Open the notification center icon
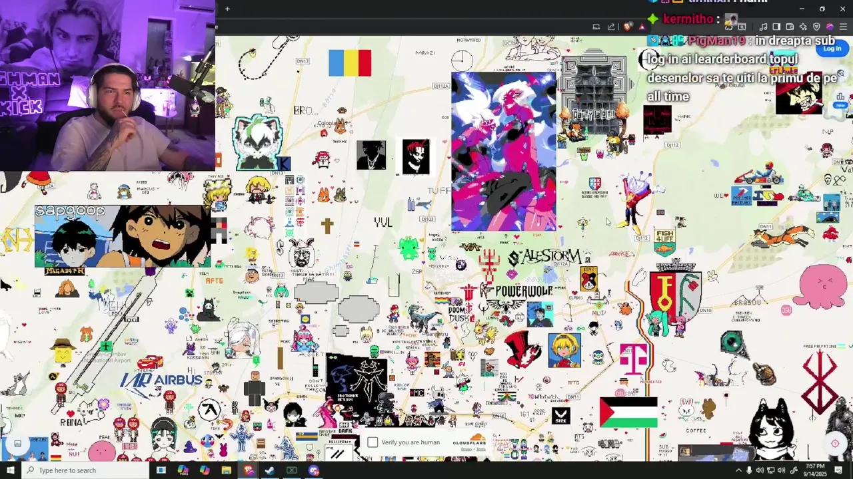Screen dimensions: 853x479 tap(839, 470)
